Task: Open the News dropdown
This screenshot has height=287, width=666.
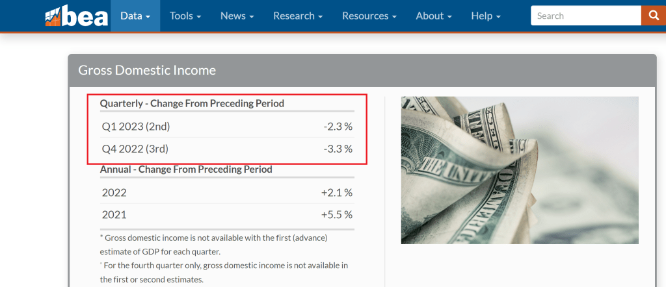Action: pyautogui.click(x=237, y=16)
